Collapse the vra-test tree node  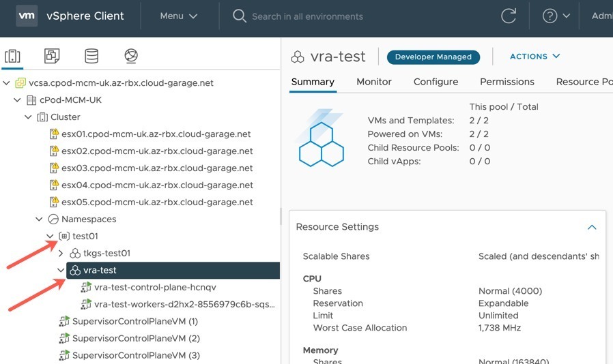click(61, 270)
